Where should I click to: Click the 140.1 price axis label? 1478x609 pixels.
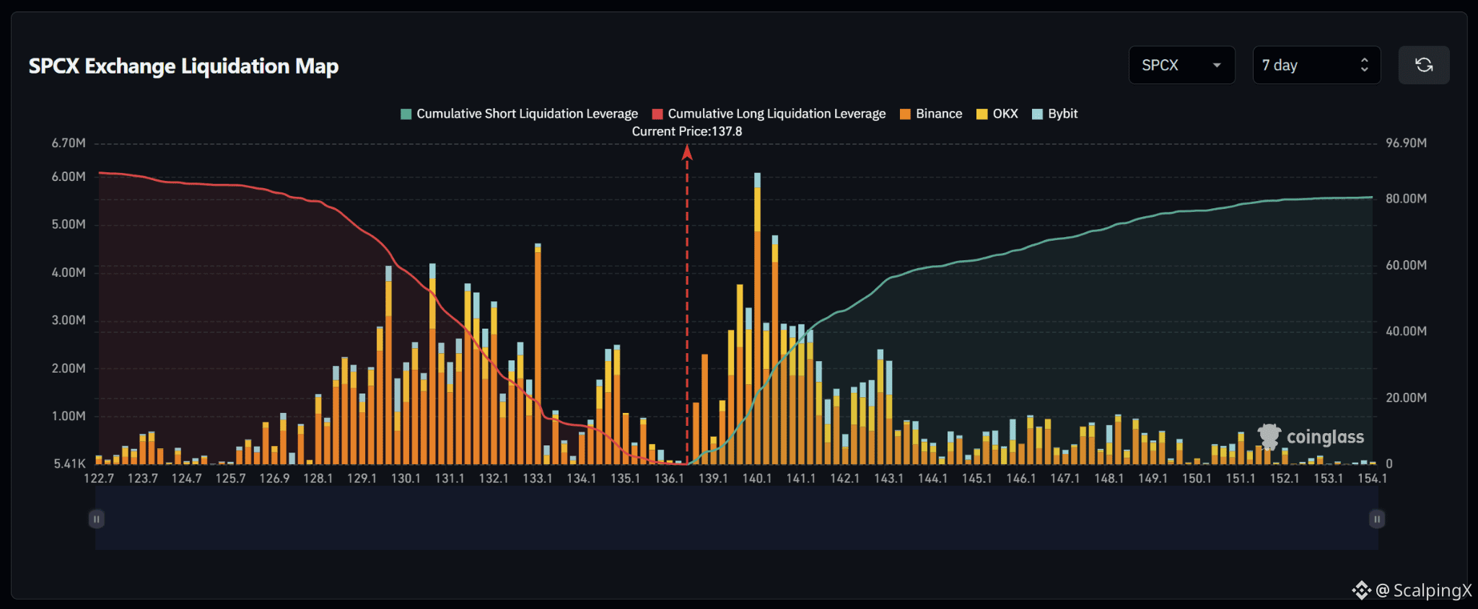pos(757,479)
